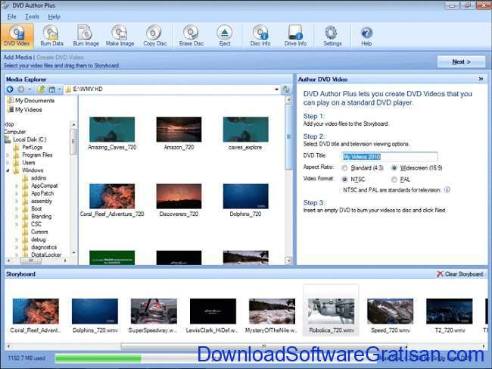Expand the Program Files folder
The image size is (492, 369).
8,155
